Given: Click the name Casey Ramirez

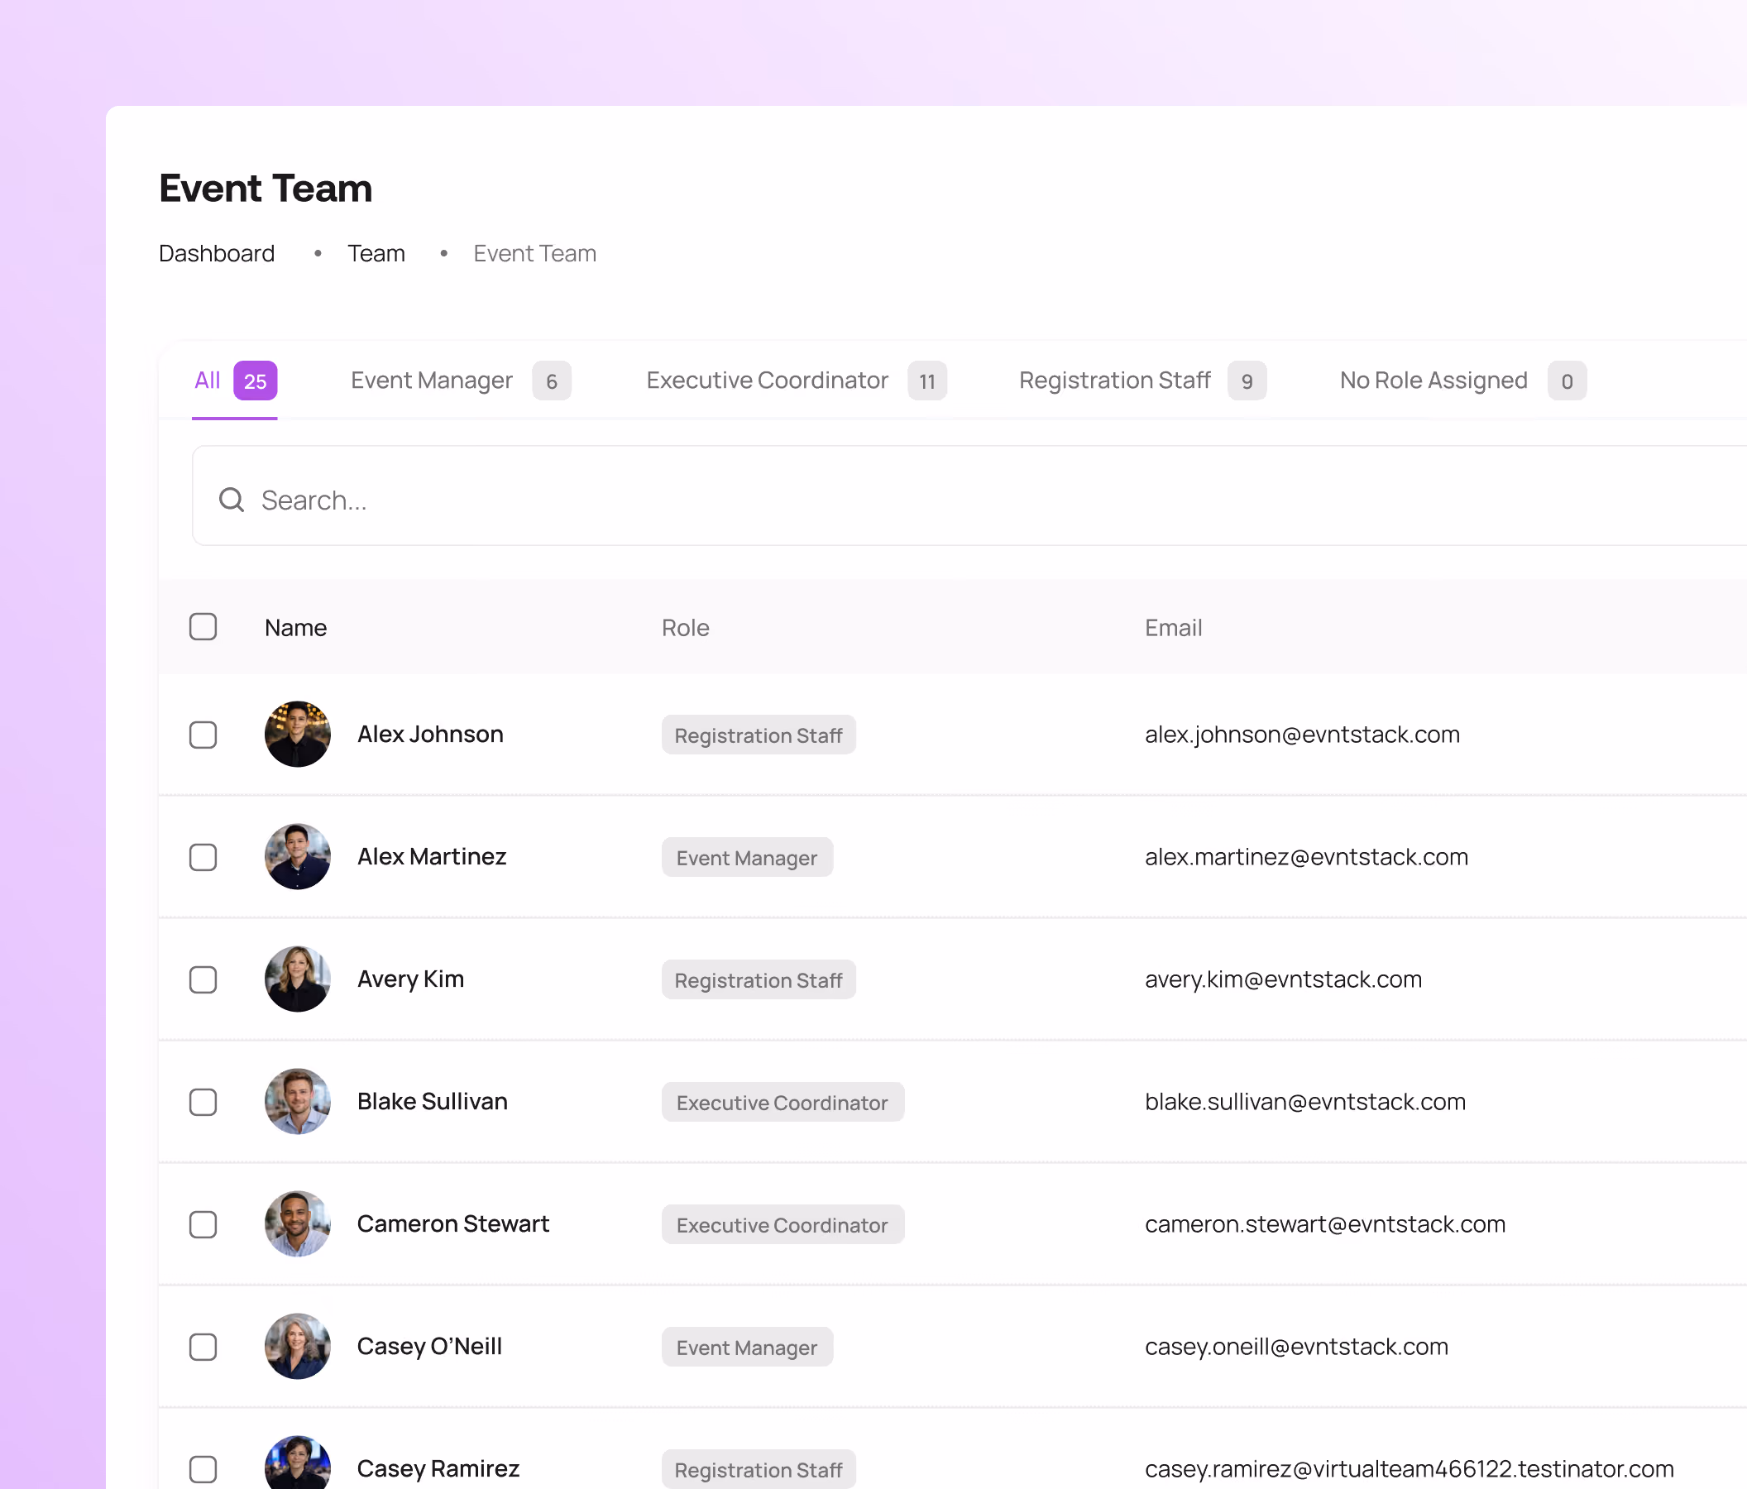Looking at the screenshot, I should coord(438,1469).
